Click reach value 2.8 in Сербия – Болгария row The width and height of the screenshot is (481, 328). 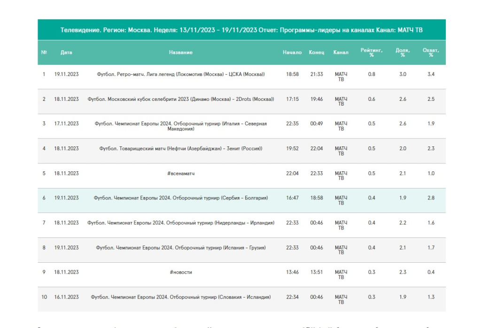(x=431, y=198)
